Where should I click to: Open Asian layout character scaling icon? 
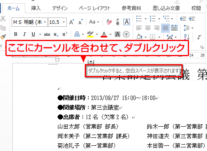tap(170, 37)
